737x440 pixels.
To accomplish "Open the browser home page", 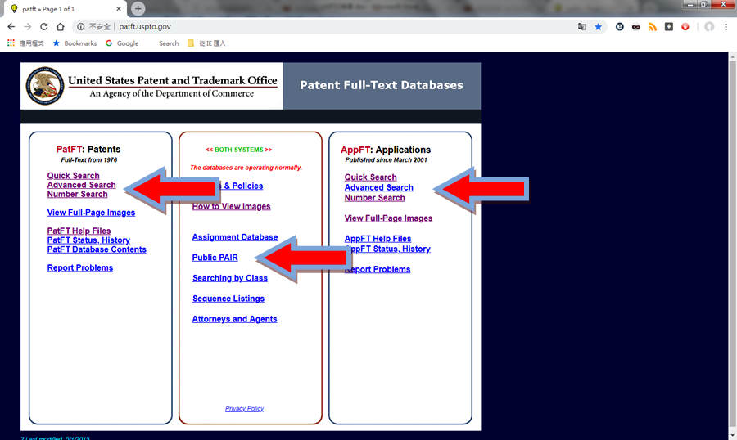I will 60,27.
